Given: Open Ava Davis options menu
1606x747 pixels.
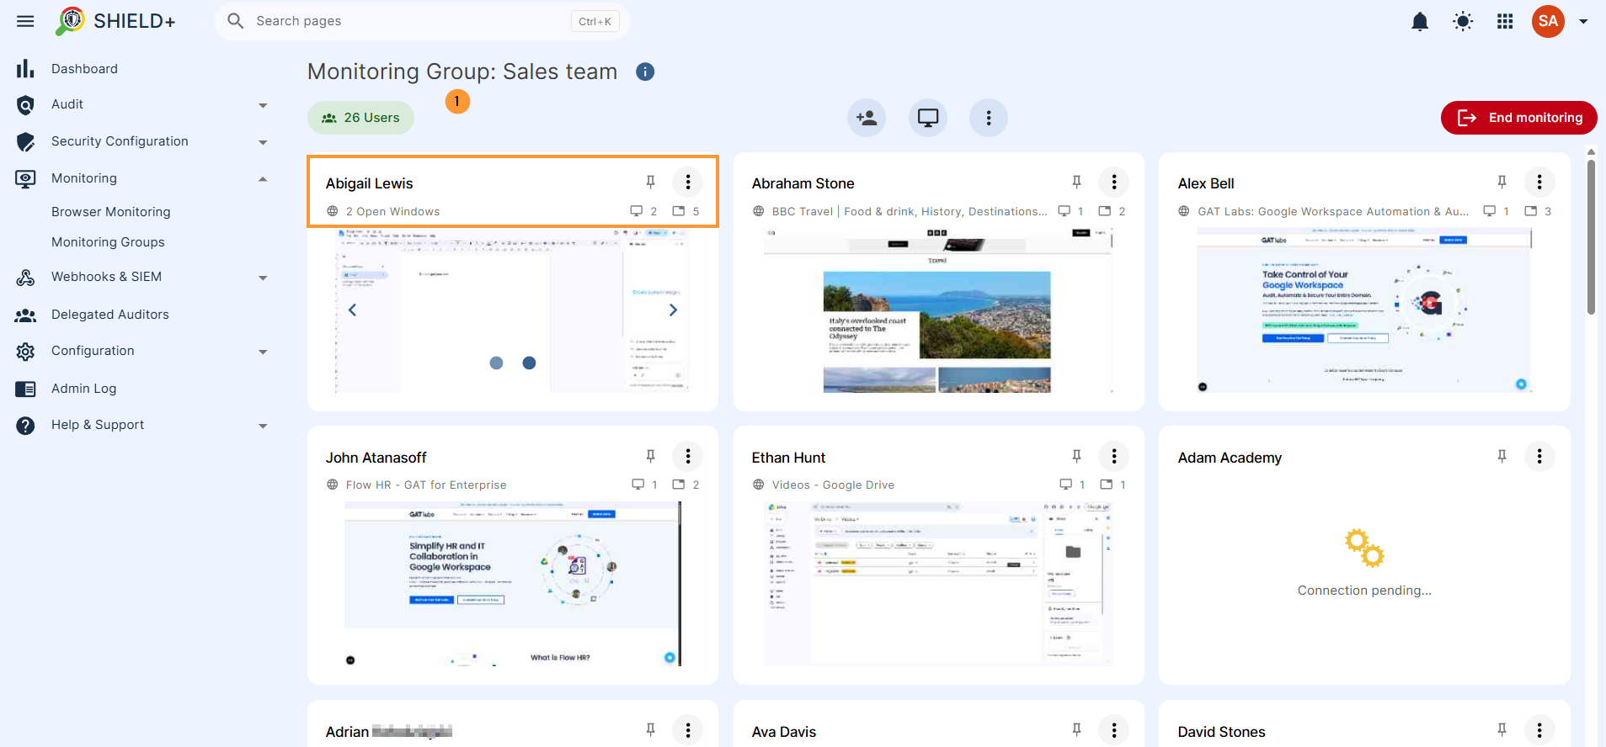Looking at the screenshot, I should 1114,730.
